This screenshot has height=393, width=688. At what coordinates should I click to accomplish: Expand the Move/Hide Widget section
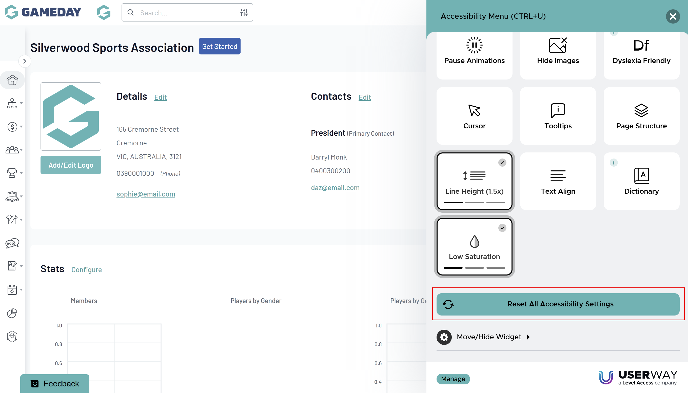489,337
